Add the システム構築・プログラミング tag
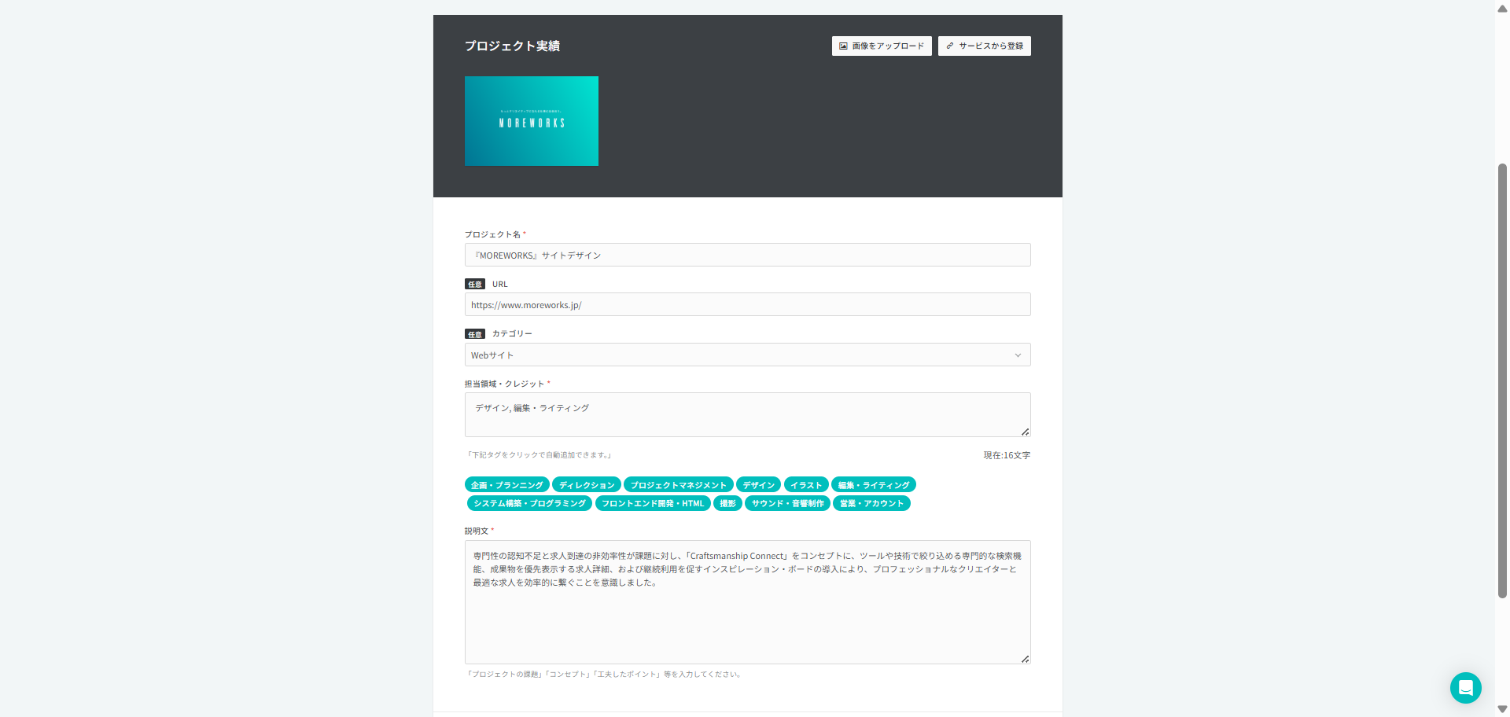This screenshot has height=717, width=1510. [529, 503]
